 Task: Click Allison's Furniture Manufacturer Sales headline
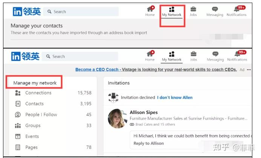click(x=189, y=118)
